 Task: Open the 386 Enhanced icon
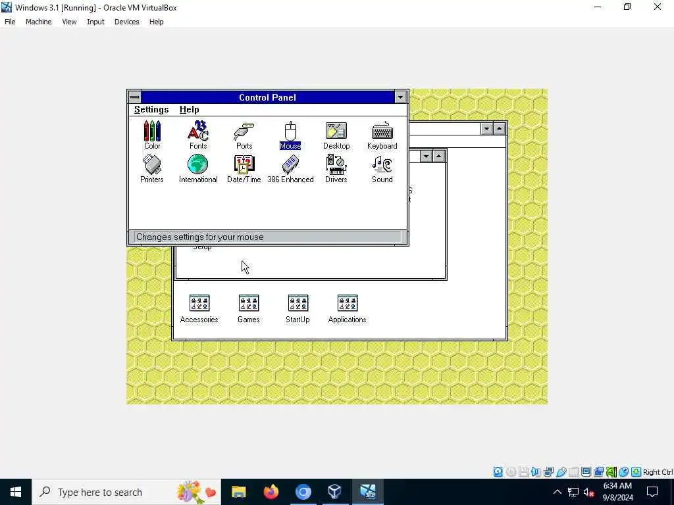tap(290, 169)
